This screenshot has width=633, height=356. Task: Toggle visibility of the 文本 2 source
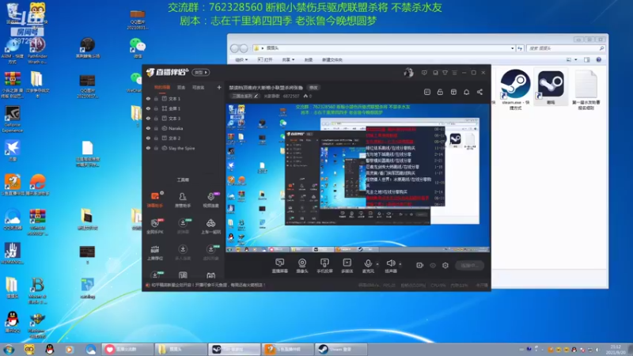point(148,138)
